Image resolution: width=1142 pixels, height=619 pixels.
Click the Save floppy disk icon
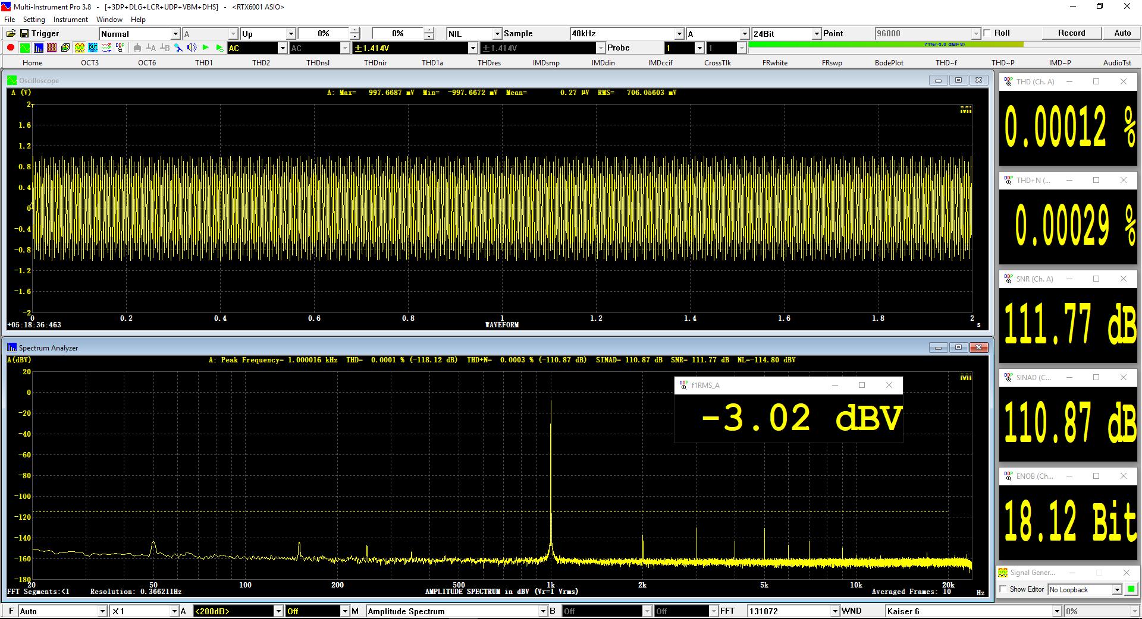click(x=24, y=33)
